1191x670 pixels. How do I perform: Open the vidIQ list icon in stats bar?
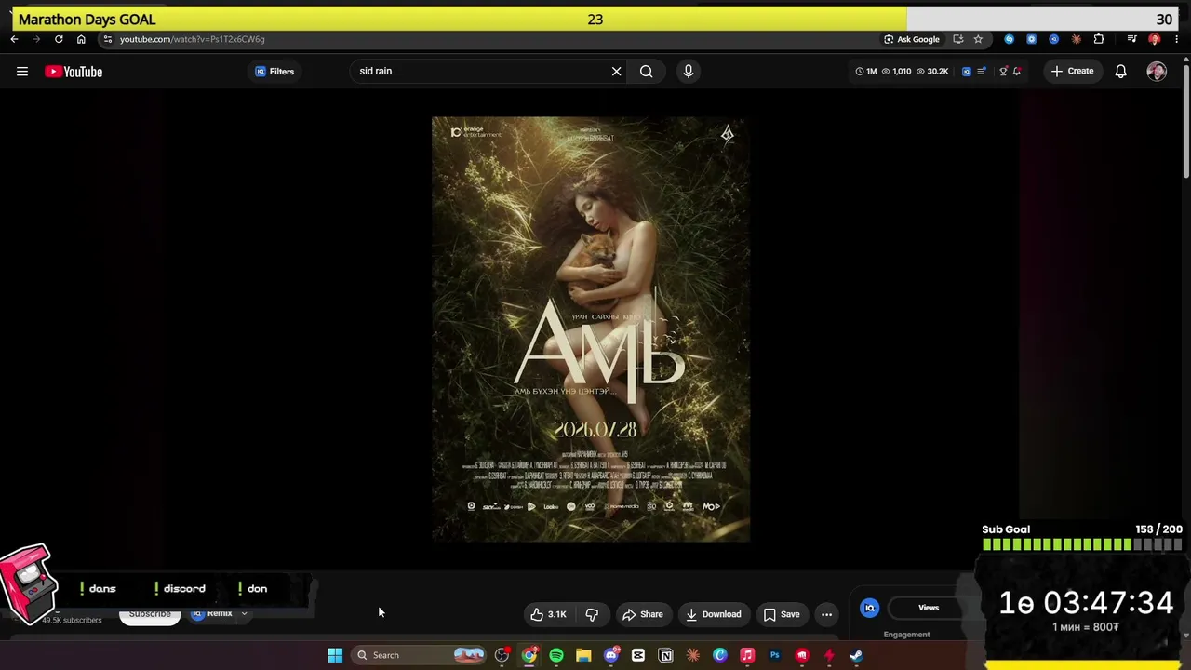982,72
